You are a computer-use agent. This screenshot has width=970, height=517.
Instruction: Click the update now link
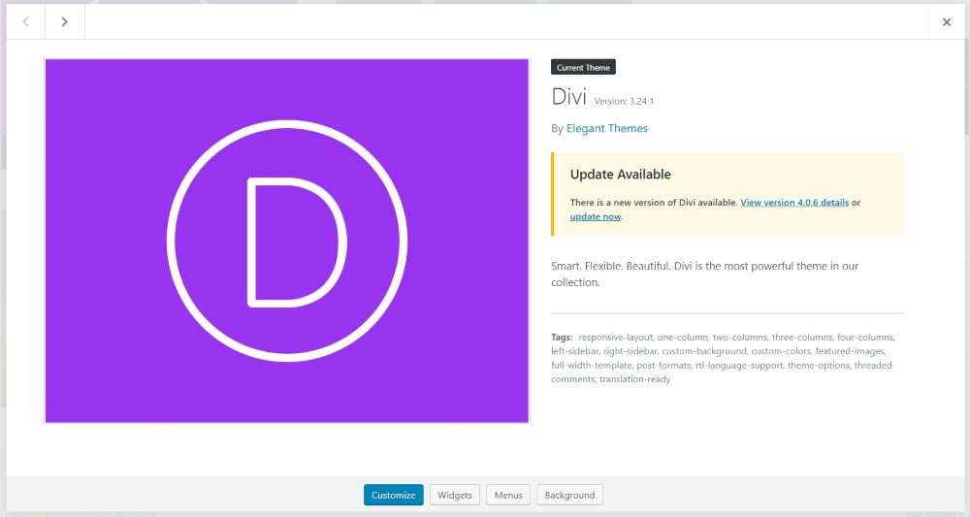point(596,216)
